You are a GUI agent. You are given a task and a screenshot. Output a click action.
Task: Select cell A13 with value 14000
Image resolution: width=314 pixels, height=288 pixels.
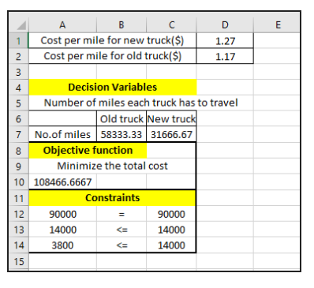[x=62, y=230]
